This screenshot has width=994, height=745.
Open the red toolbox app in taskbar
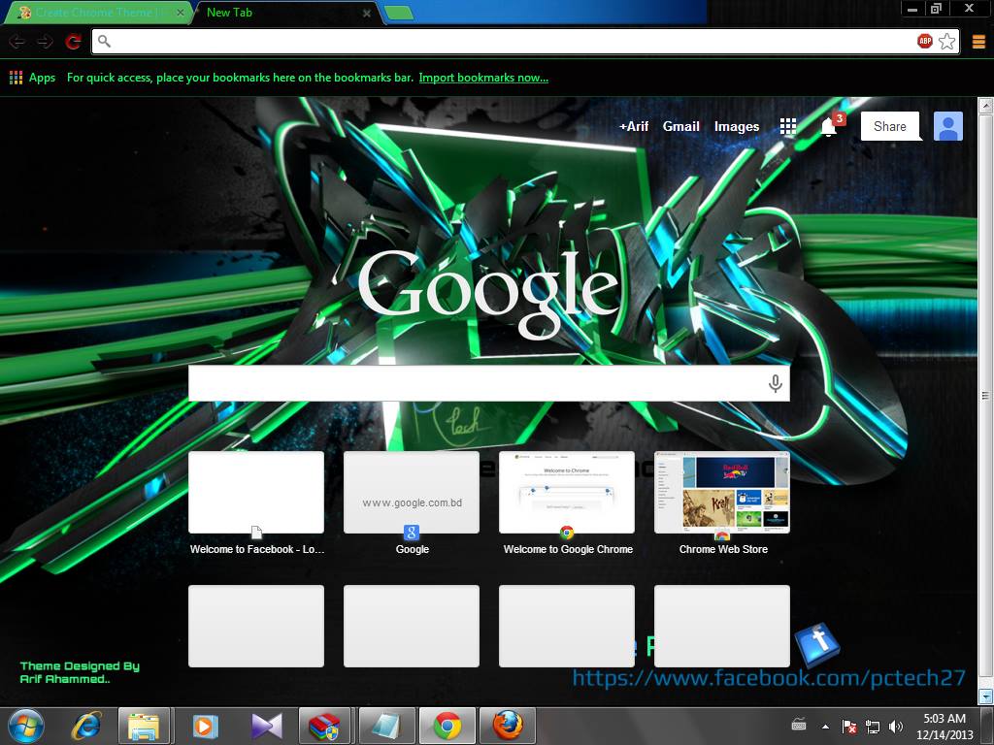click(324, 726)
